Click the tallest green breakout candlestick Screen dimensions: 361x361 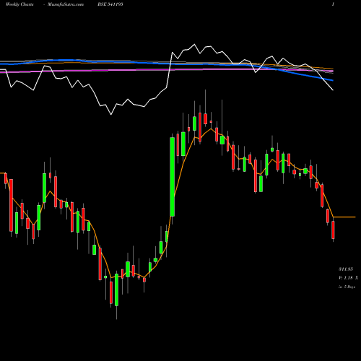pos(173,177)
